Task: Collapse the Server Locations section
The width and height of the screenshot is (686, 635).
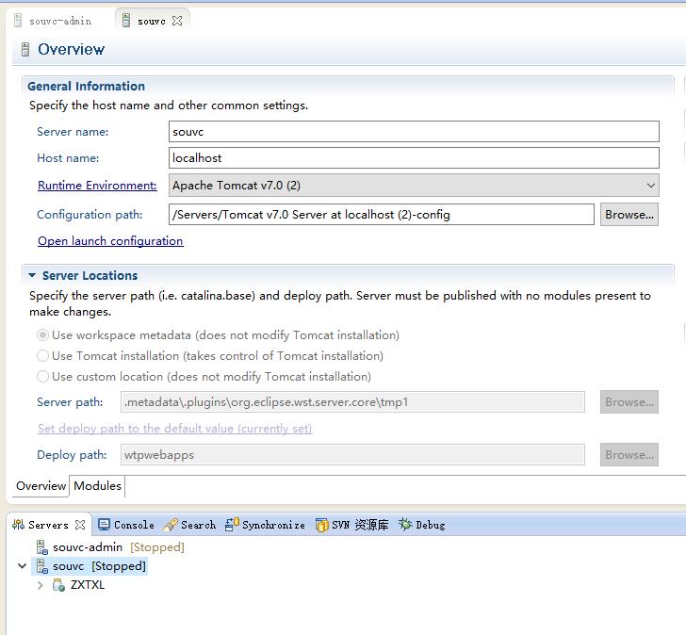Action: tap(32, 275)
